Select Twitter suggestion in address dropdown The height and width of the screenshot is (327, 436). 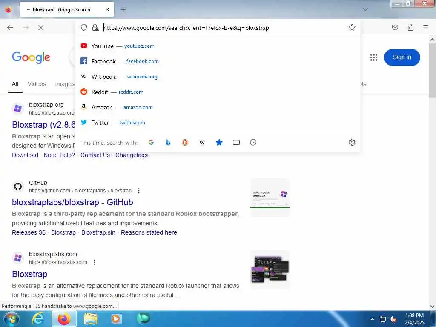click(218, 122)
